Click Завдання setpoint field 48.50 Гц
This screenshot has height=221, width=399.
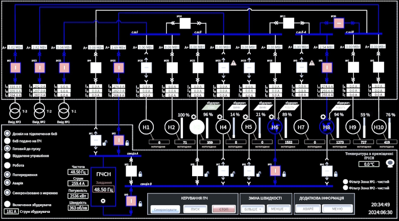point(103,189)
